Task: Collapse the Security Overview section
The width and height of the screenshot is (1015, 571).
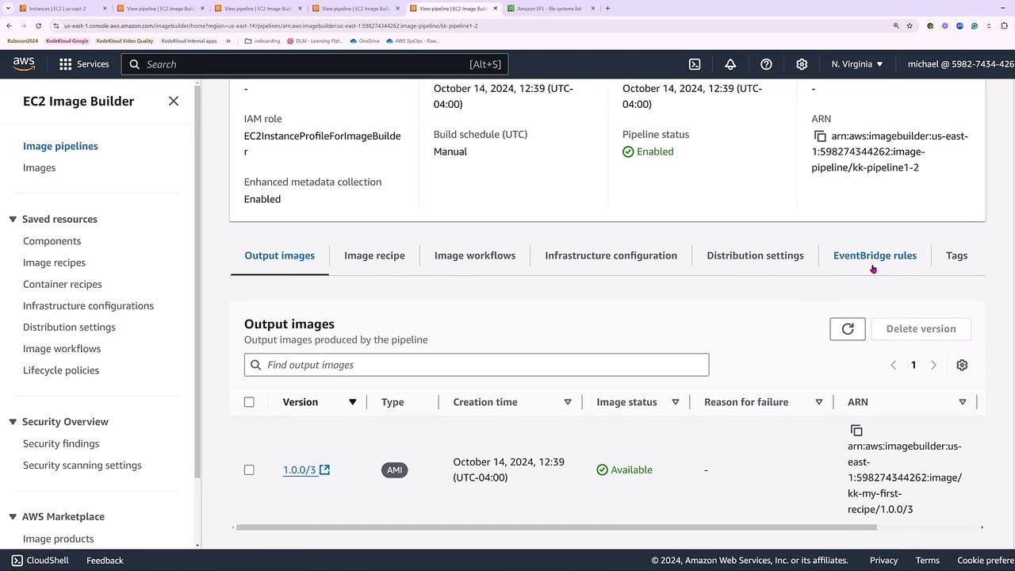Action: (x=13, y=421)
